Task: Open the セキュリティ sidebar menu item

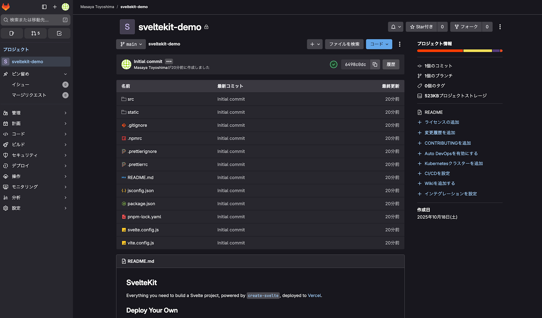Action: (35, 155)
